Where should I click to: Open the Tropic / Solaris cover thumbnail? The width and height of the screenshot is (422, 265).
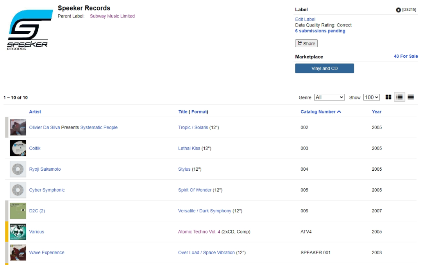point(18,127)
